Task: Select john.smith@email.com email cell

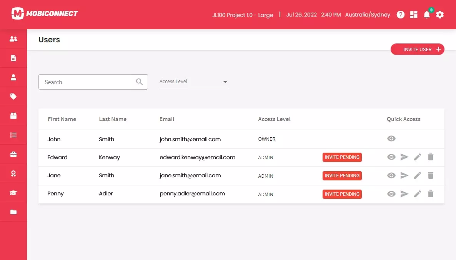Action: point(190,139)
